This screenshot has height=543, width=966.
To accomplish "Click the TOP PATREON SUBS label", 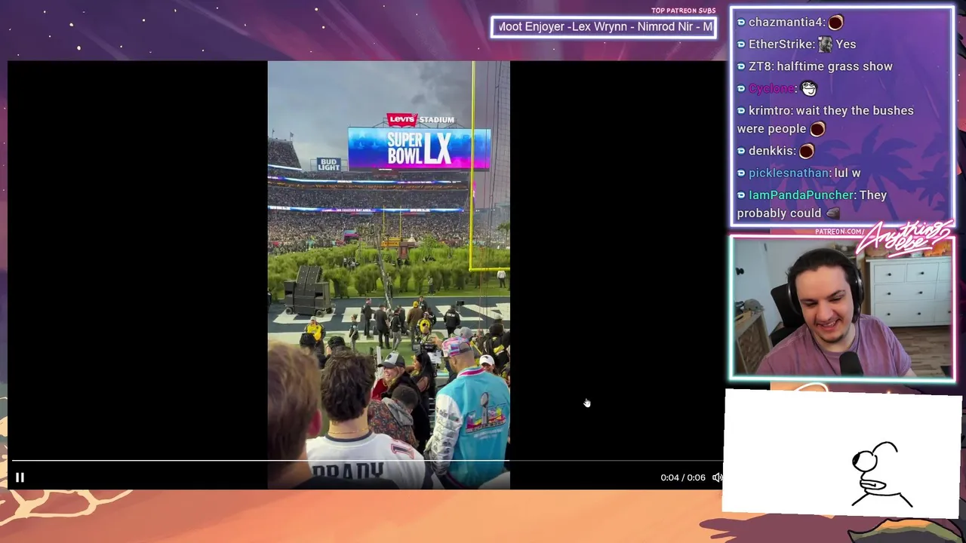I will tap(683, 11).
